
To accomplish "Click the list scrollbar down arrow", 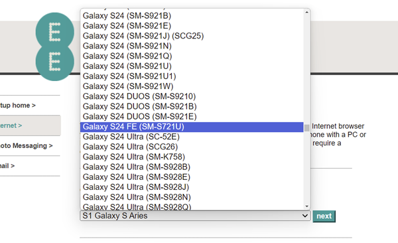I will (307, 206).
